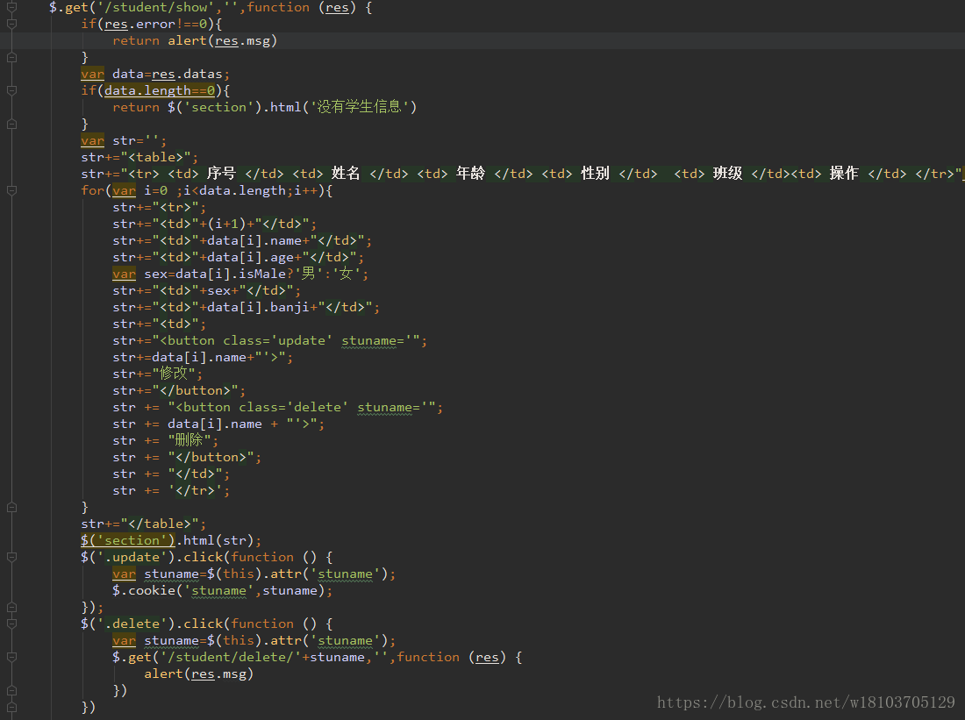Image resolution: width=965 pixels, height=720 pixels.
Task: Collapse the if(data.length==0) block
Action: (11, 89)
